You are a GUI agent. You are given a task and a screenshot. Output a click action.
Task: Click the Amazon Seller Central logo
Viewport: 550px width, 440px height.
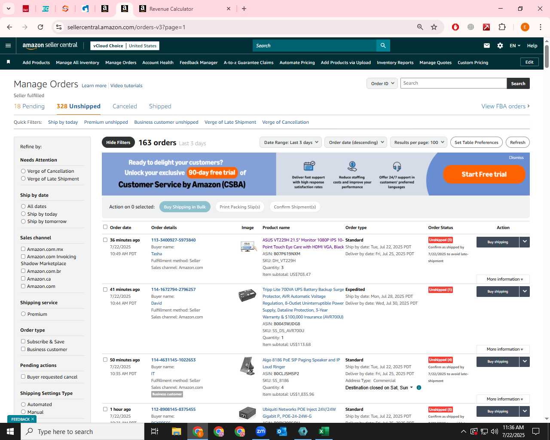click(50, 45)
